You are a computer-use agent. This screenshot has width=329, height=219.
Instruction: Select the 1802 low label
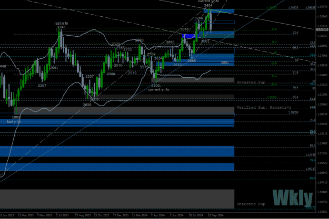point(16,118)
